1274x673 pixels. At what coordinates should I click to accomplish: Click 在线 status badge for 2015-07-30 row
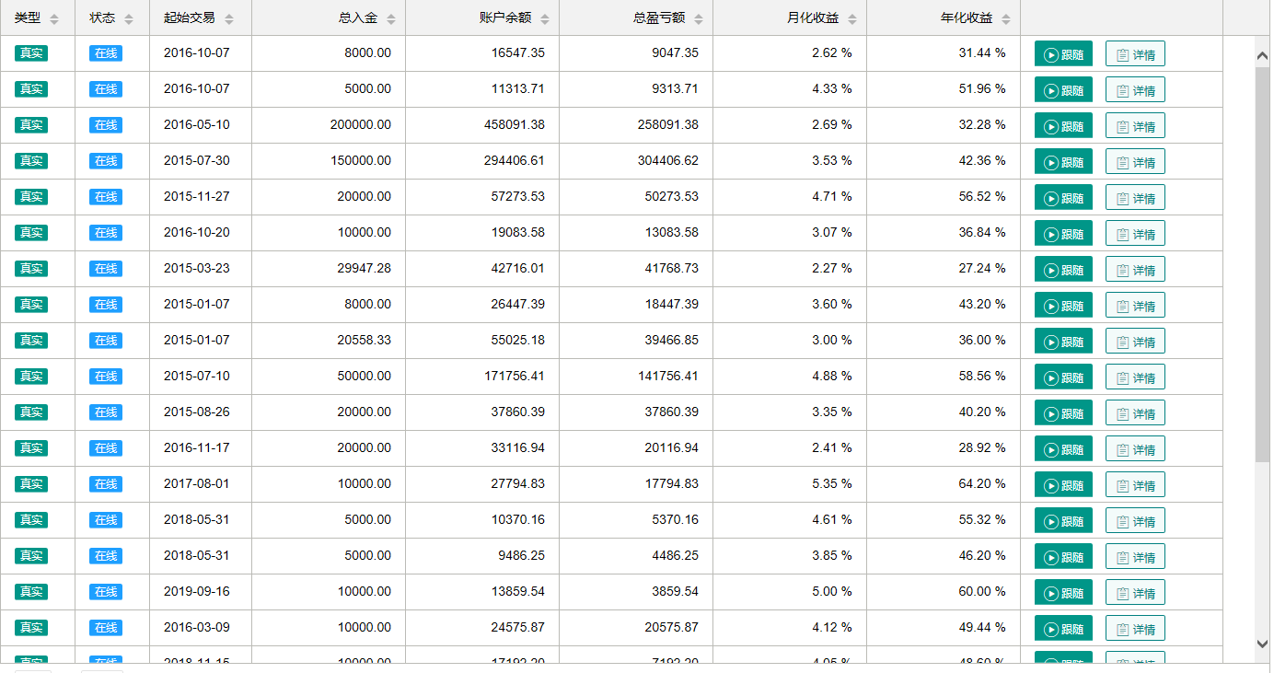tap(106, 161)
